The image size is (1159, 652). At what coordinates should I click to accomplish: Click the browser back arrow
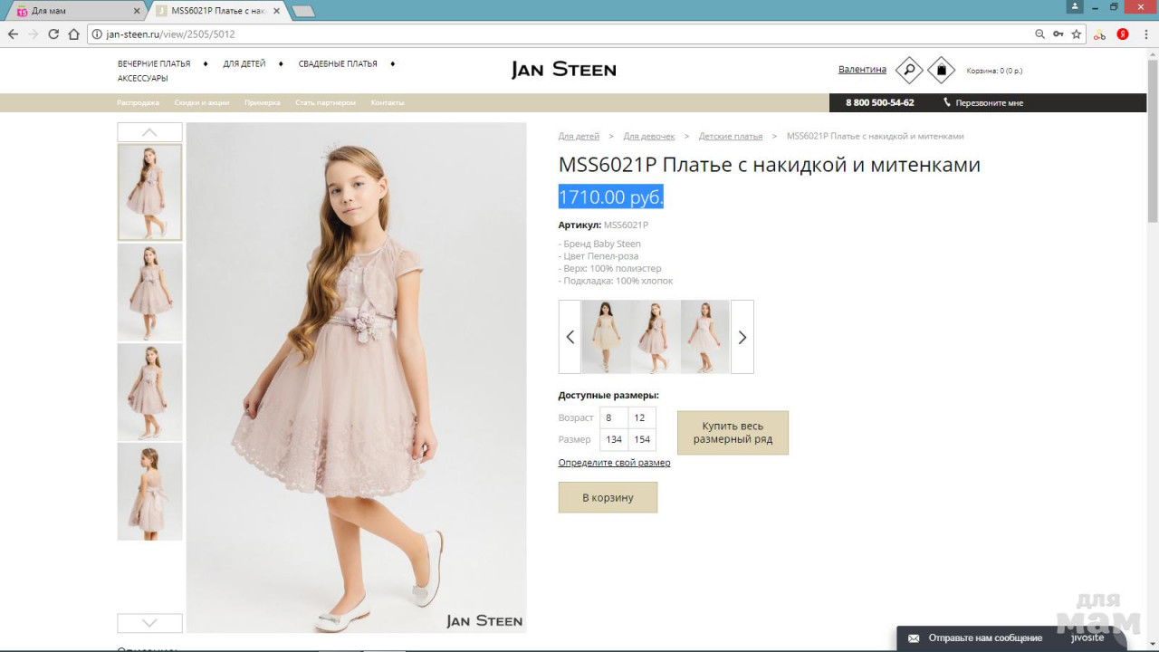pyautogui.click(x=13, y=34)
